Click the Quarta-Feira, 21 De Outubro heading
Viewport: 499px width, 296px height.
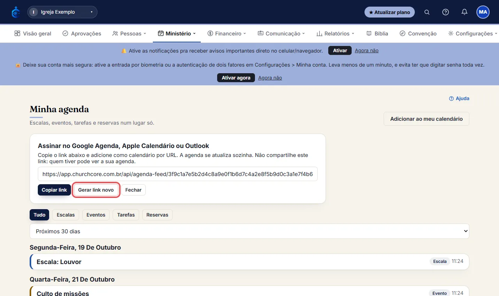click(x=72, y=280)
